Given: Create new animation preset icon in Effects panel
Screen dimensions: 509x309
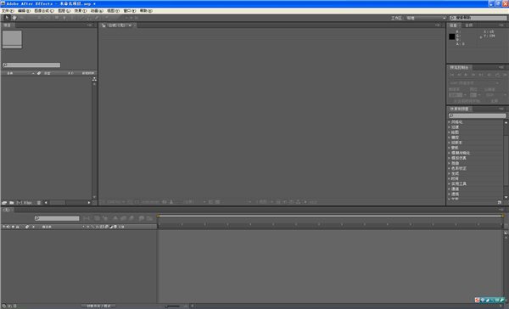Looking at the screenshot, I should pos(500,202).
